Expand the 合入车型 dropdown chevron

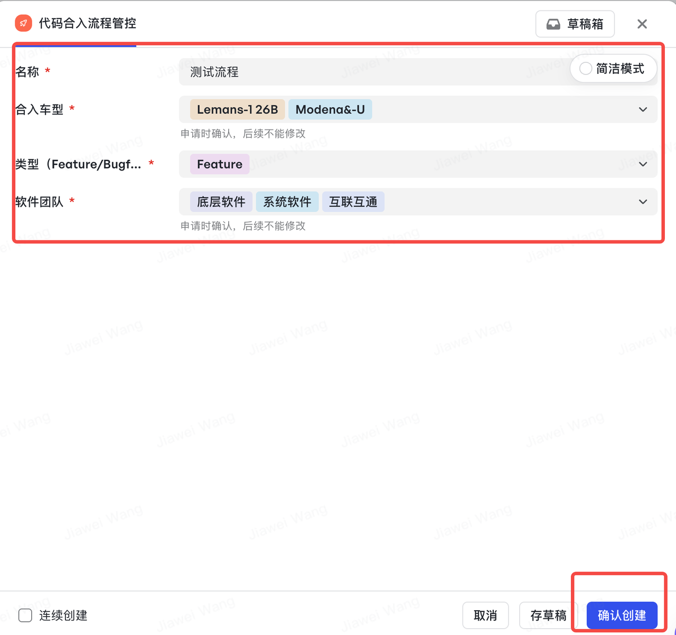(643, 110)
